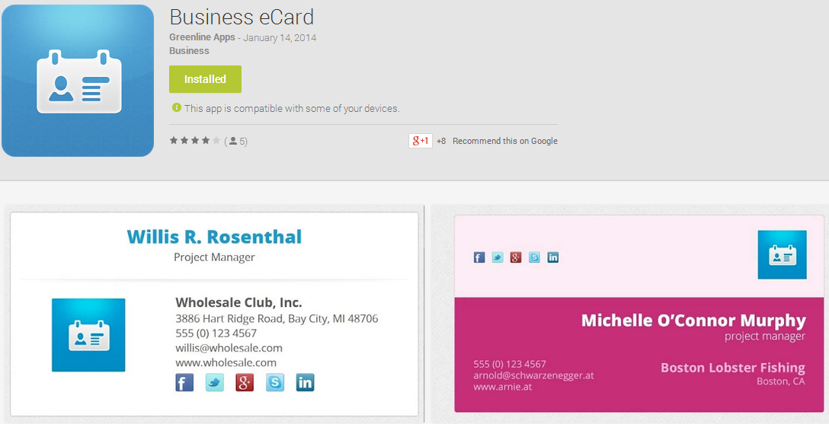The width and height of the screenshot is (829, 424).
Task: Click the reviewer count person icon
Action: [233, 141]
